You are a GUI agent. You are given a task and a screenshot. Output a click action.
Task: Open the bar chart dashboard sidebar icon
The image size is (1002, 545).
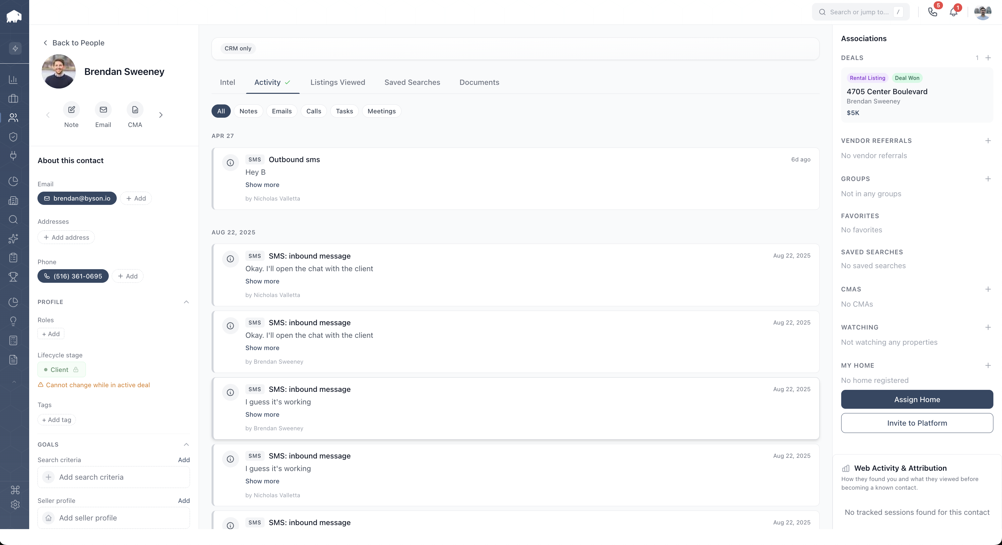click(13, 79)
